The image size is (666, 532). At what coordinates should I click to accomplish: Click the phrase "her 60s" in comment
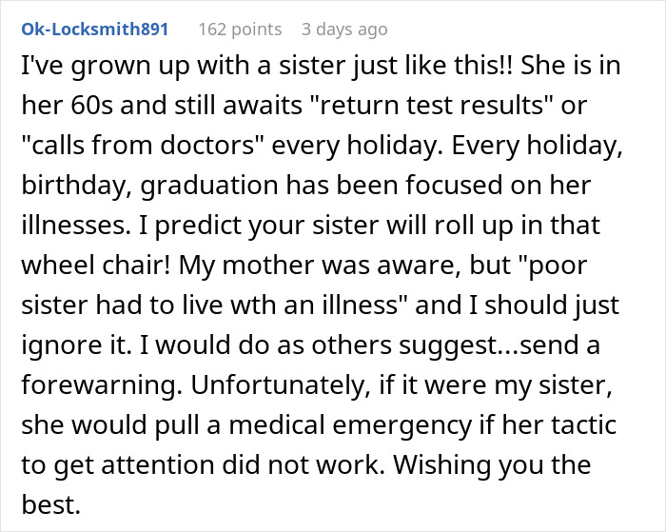68,105
